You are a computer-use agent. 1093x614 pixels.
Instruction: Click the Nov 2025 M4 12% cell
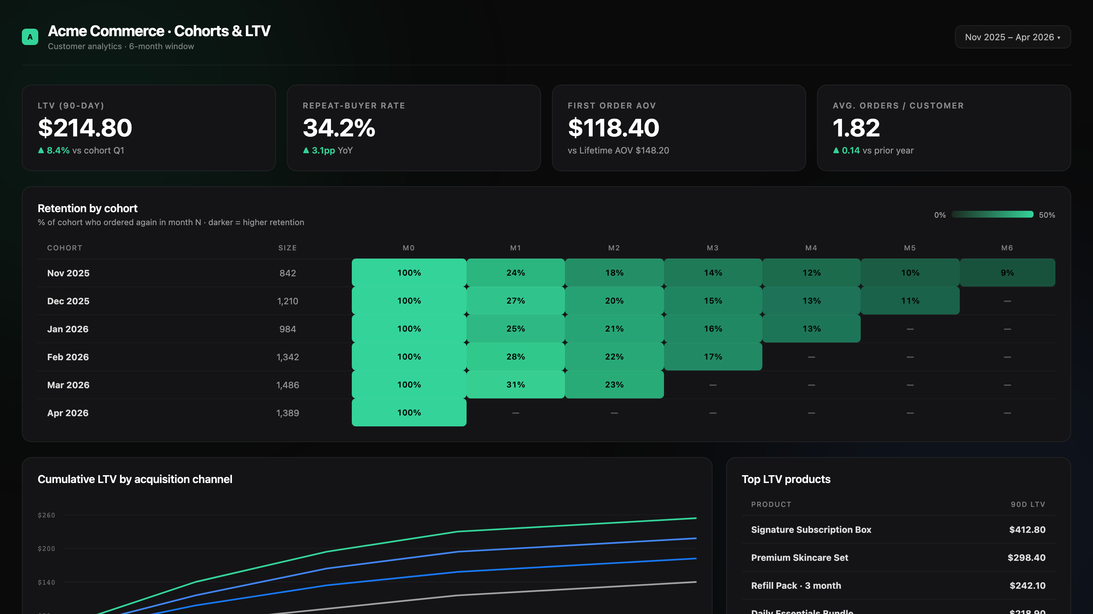(811, 273)
